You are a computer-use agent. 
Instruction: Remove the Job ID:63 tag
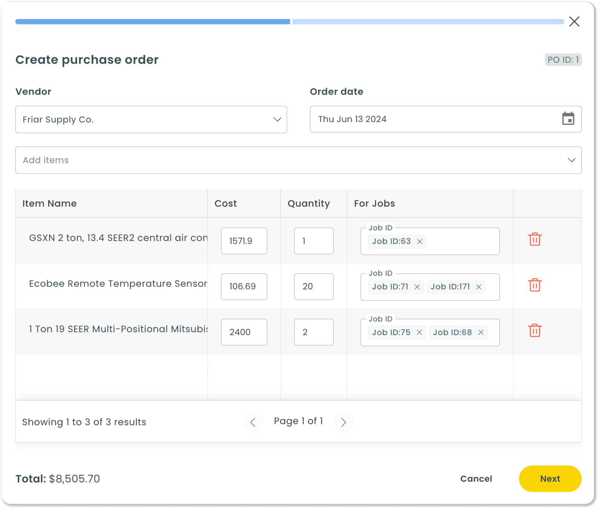pos(420,242)
